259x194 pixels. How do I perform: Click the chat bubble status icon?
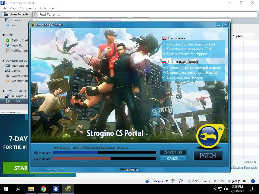tap(181, 181)
